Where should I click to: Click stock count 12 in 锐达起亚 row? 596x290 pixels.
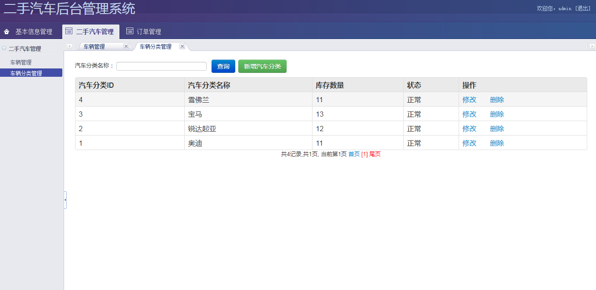tap(320, 129)
